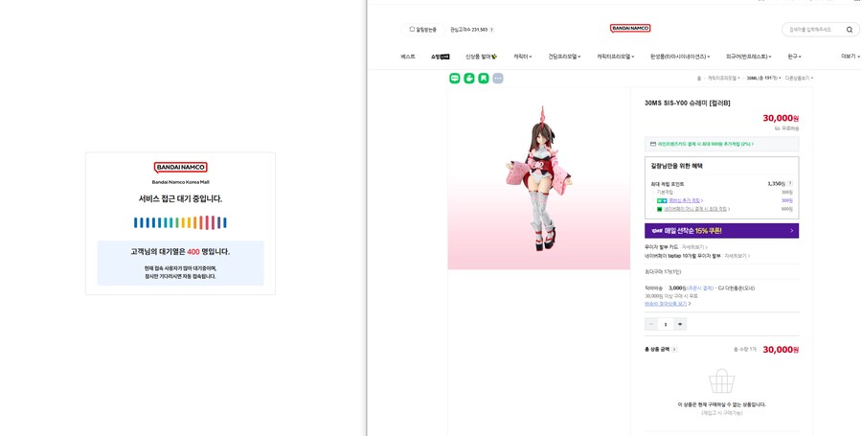The width and height of the screenshot is (862, 436).
Task: Click the 400 queue count on waiting page
Action: pyautogui.click(x=193, y=252)
